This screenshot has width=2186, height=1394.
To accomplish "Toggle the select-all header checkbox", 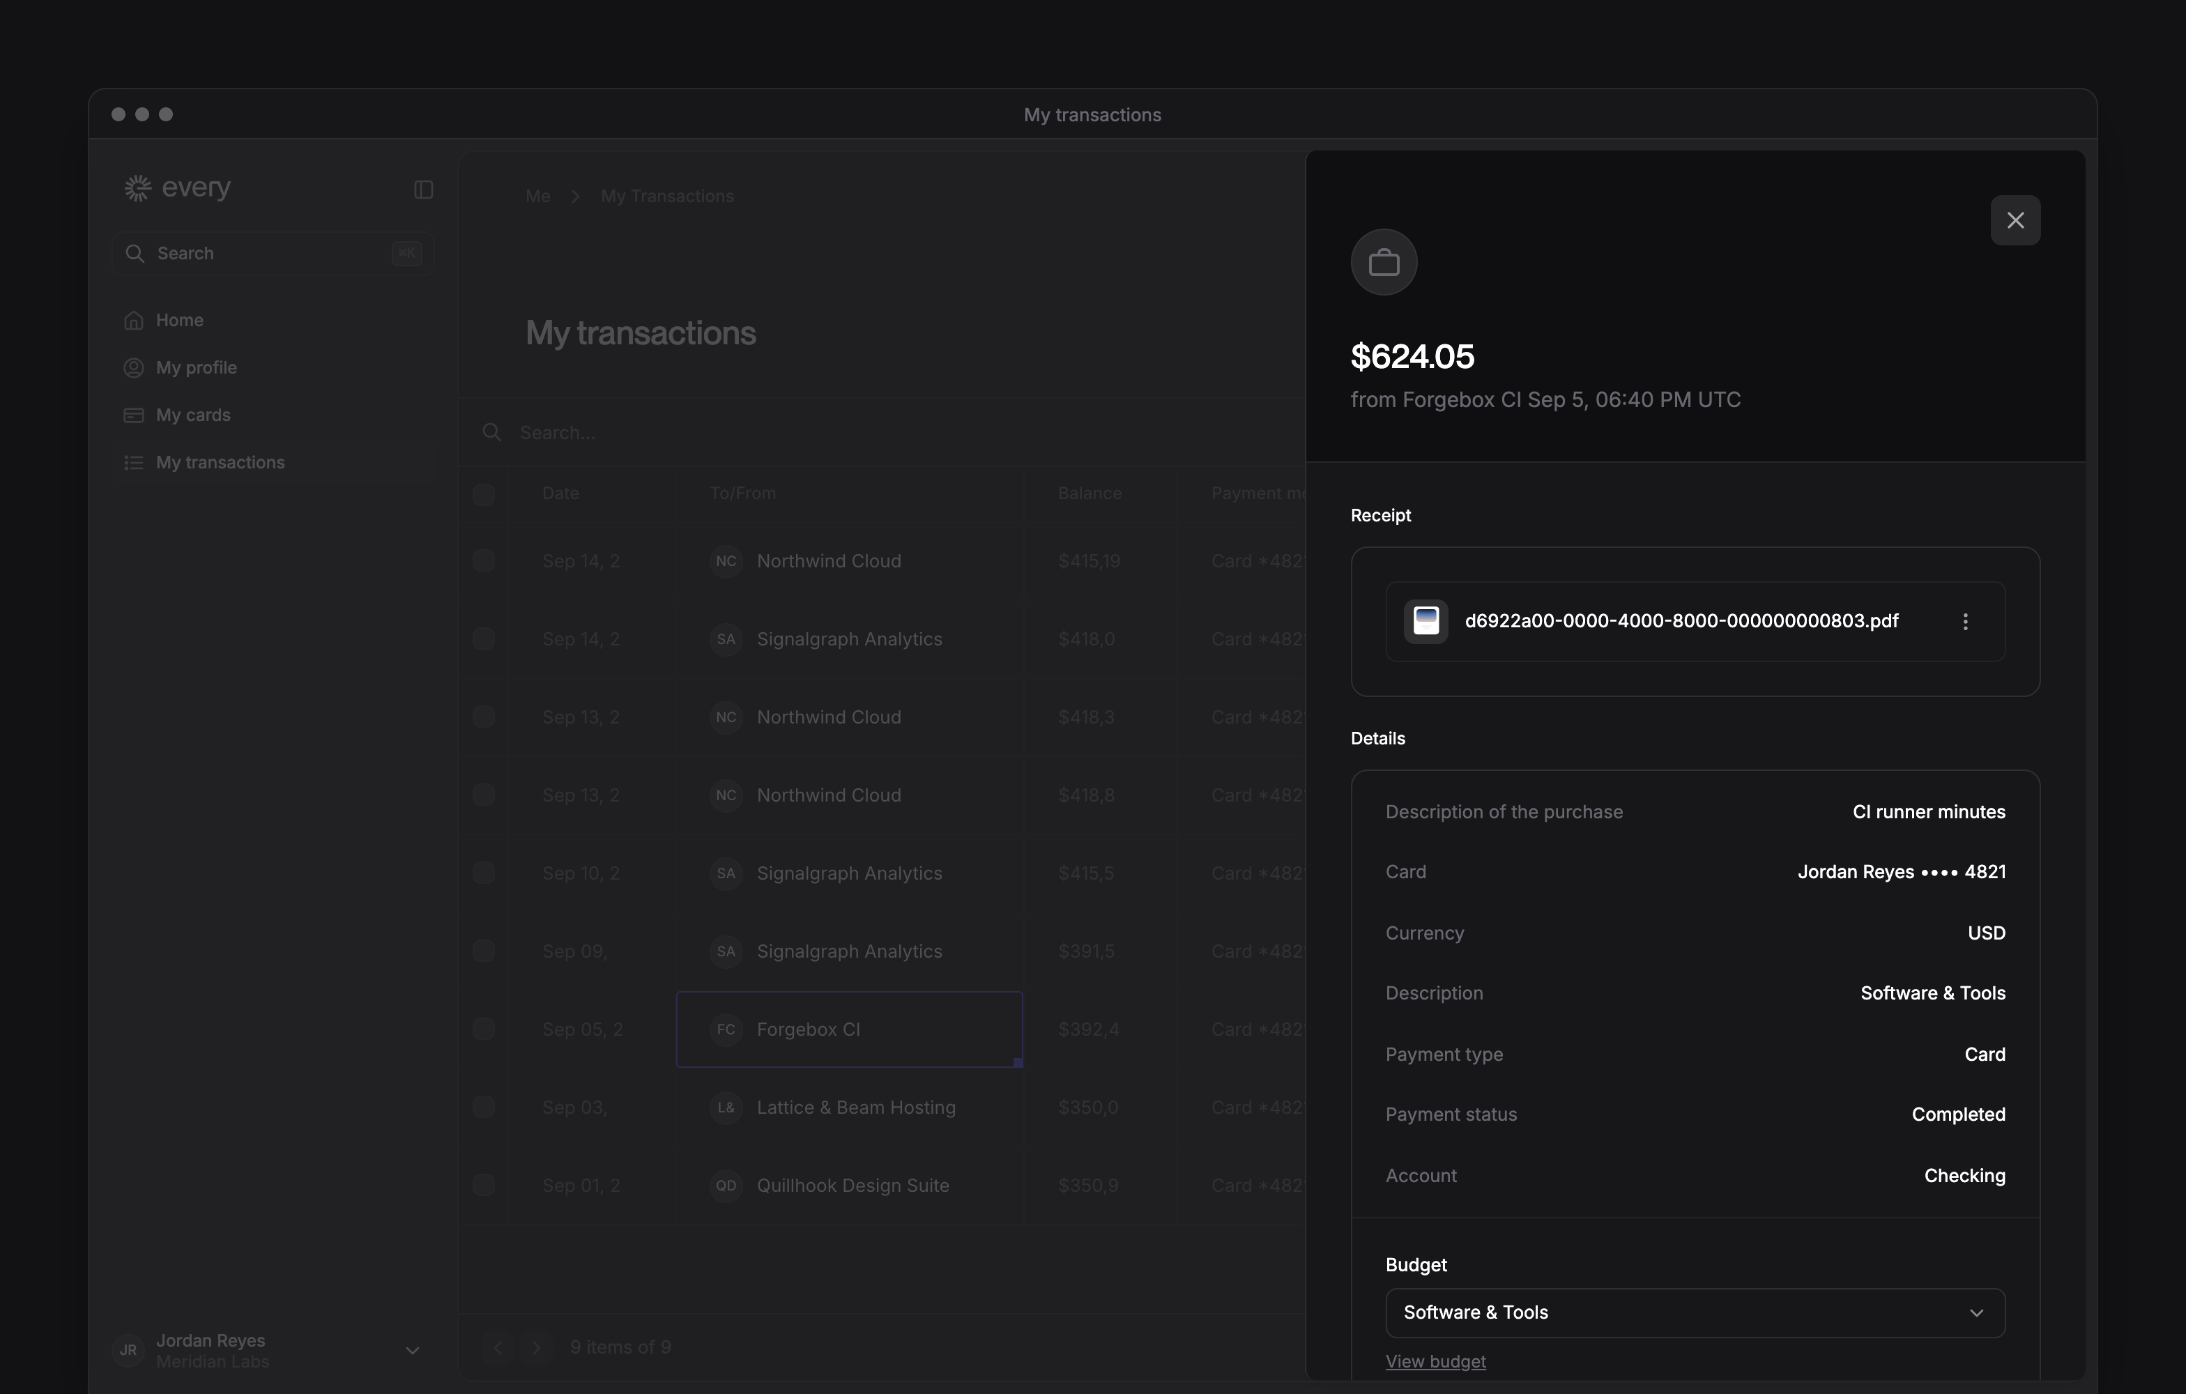I will coord(484,493).
